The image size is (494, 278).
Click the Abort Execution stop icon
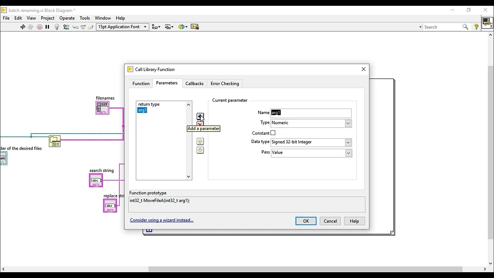[40, 27]
